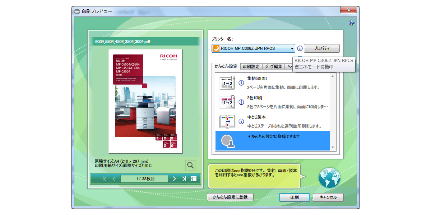The image size is (431, 215).
Task: Switch to the ジョブ編集 tab
Action: 274,66
